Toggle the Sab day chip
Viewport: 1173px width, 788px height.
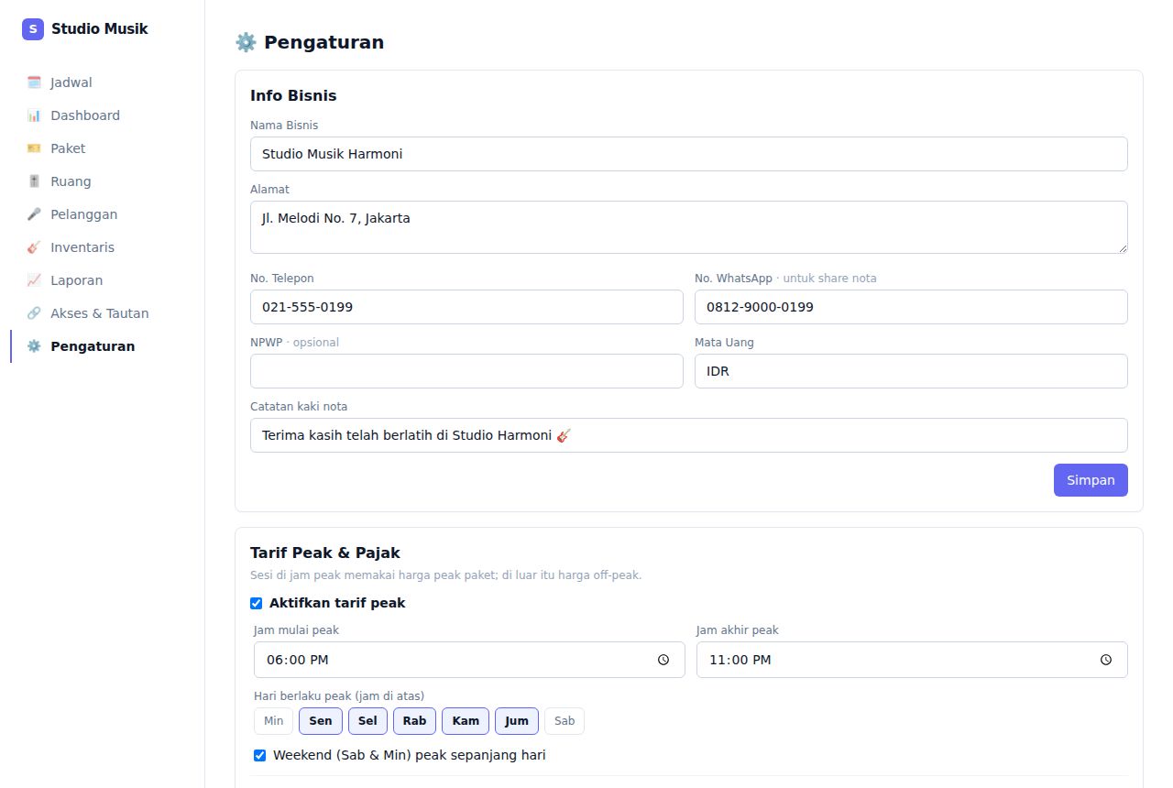pos(565,721)
